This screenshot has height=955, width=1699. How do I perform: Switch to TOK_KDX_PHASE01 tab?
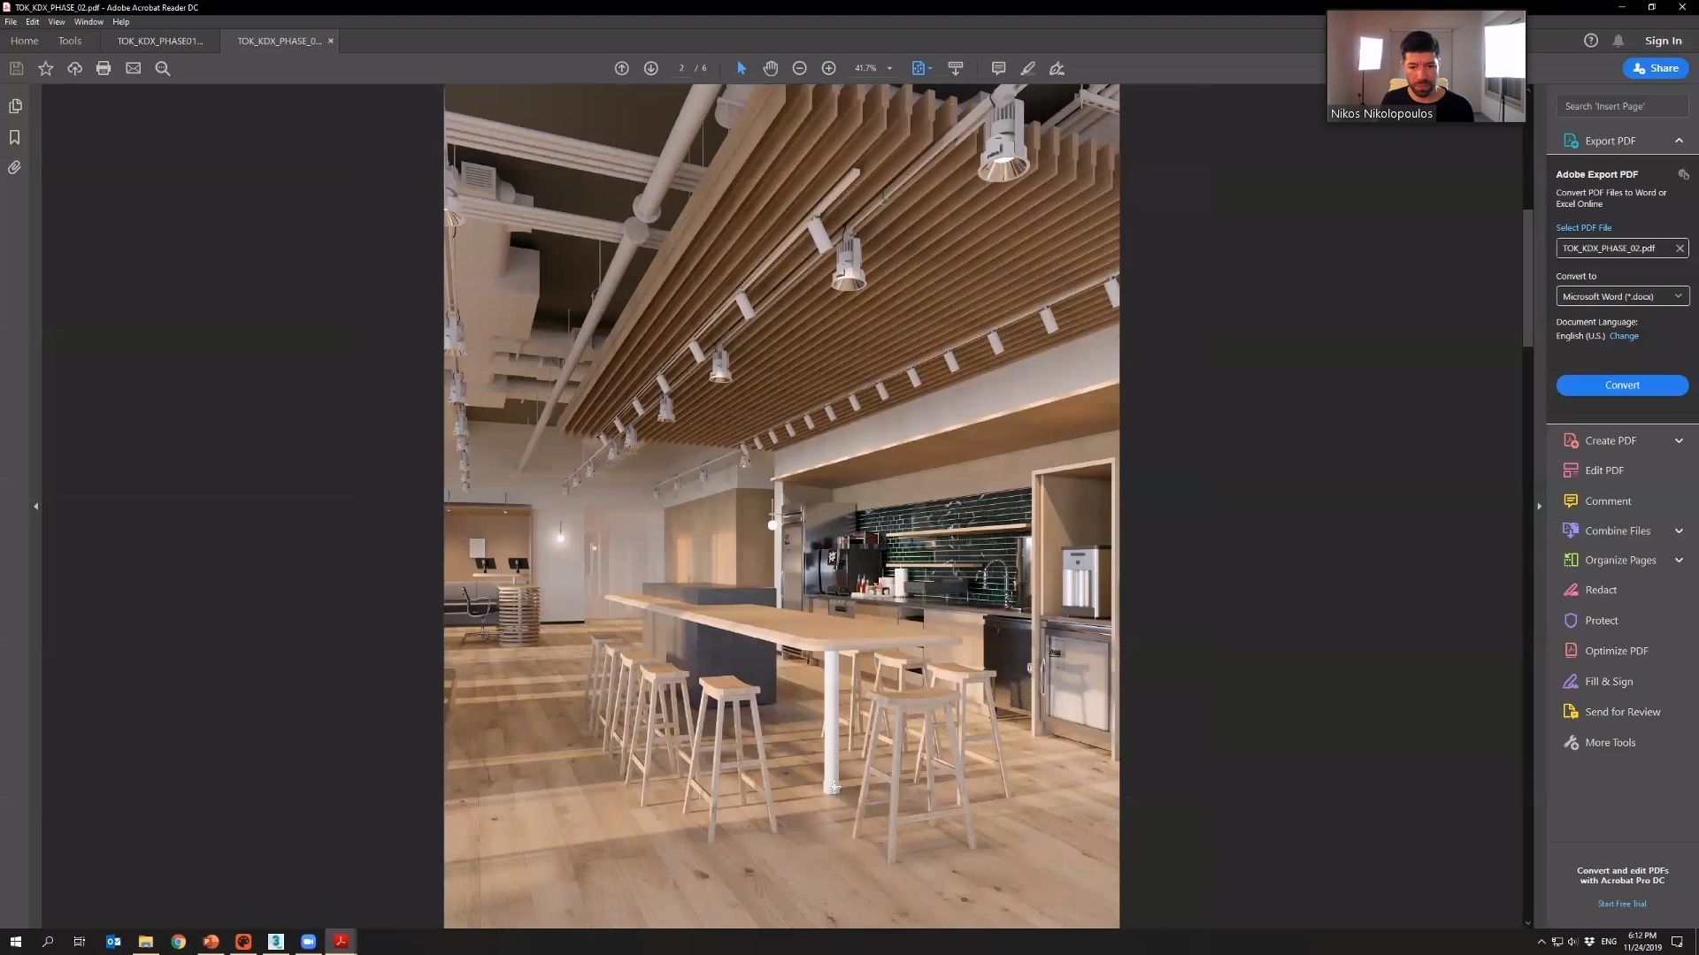(x=160, y=41)
